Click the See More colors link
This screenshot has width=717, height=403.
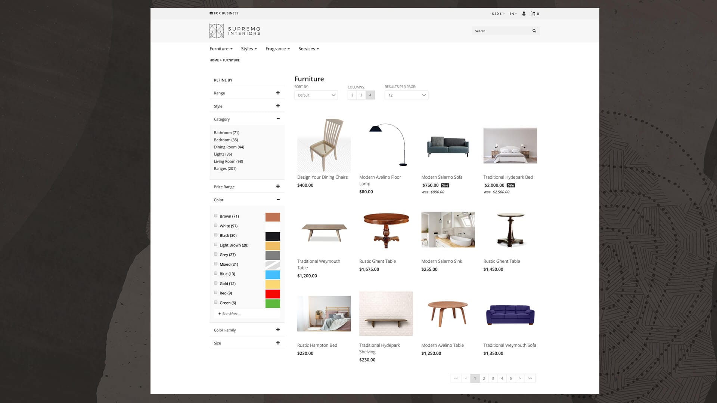229,313
